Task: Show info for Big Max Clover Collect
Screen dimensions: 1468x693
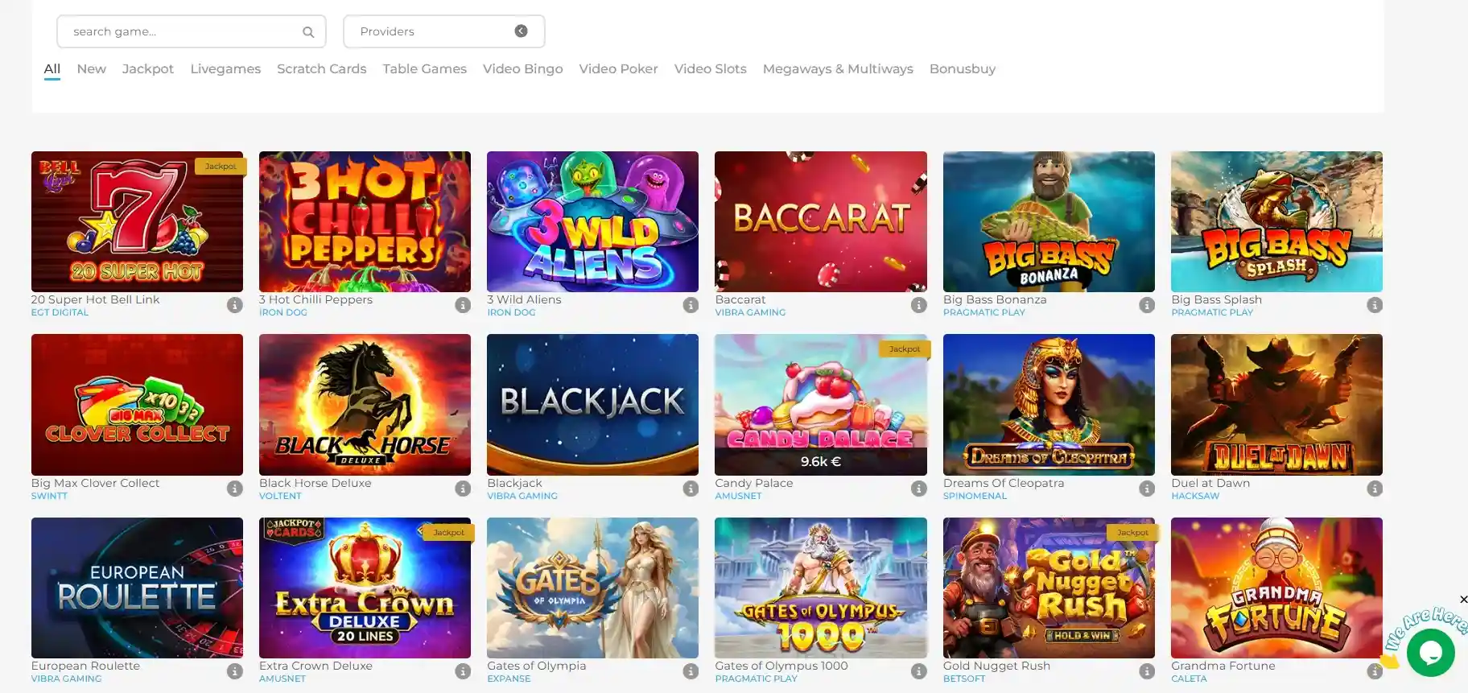Action: [x=235, y=489]
